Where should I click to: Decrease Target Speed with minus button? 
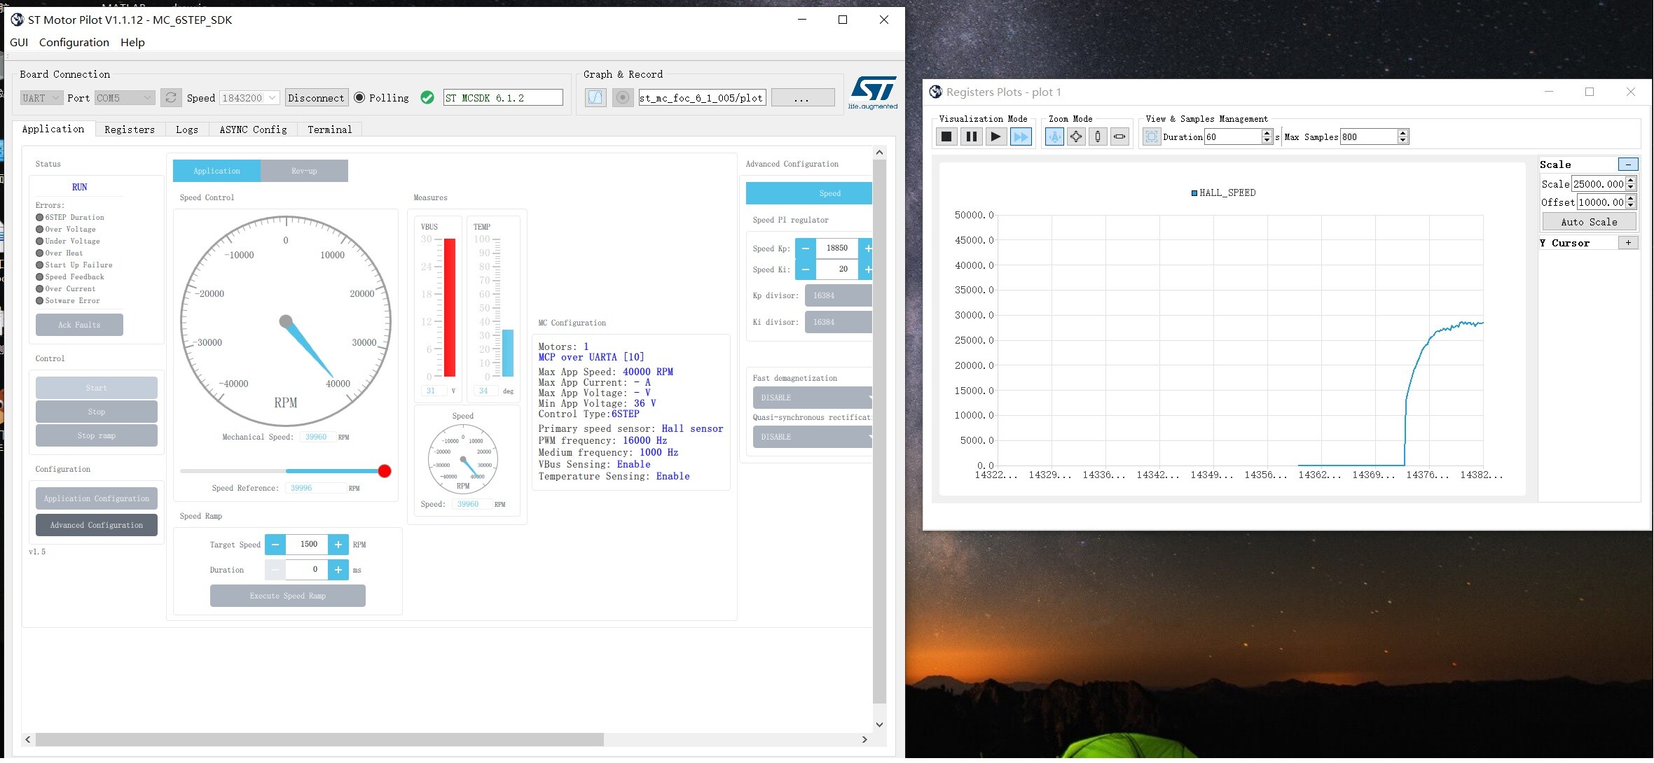pyautogui.click(x=275, y=545)
